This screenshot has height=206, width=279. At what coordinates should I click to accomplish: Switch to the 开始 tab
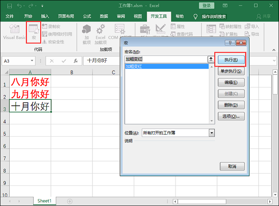[x=28, y=16]
